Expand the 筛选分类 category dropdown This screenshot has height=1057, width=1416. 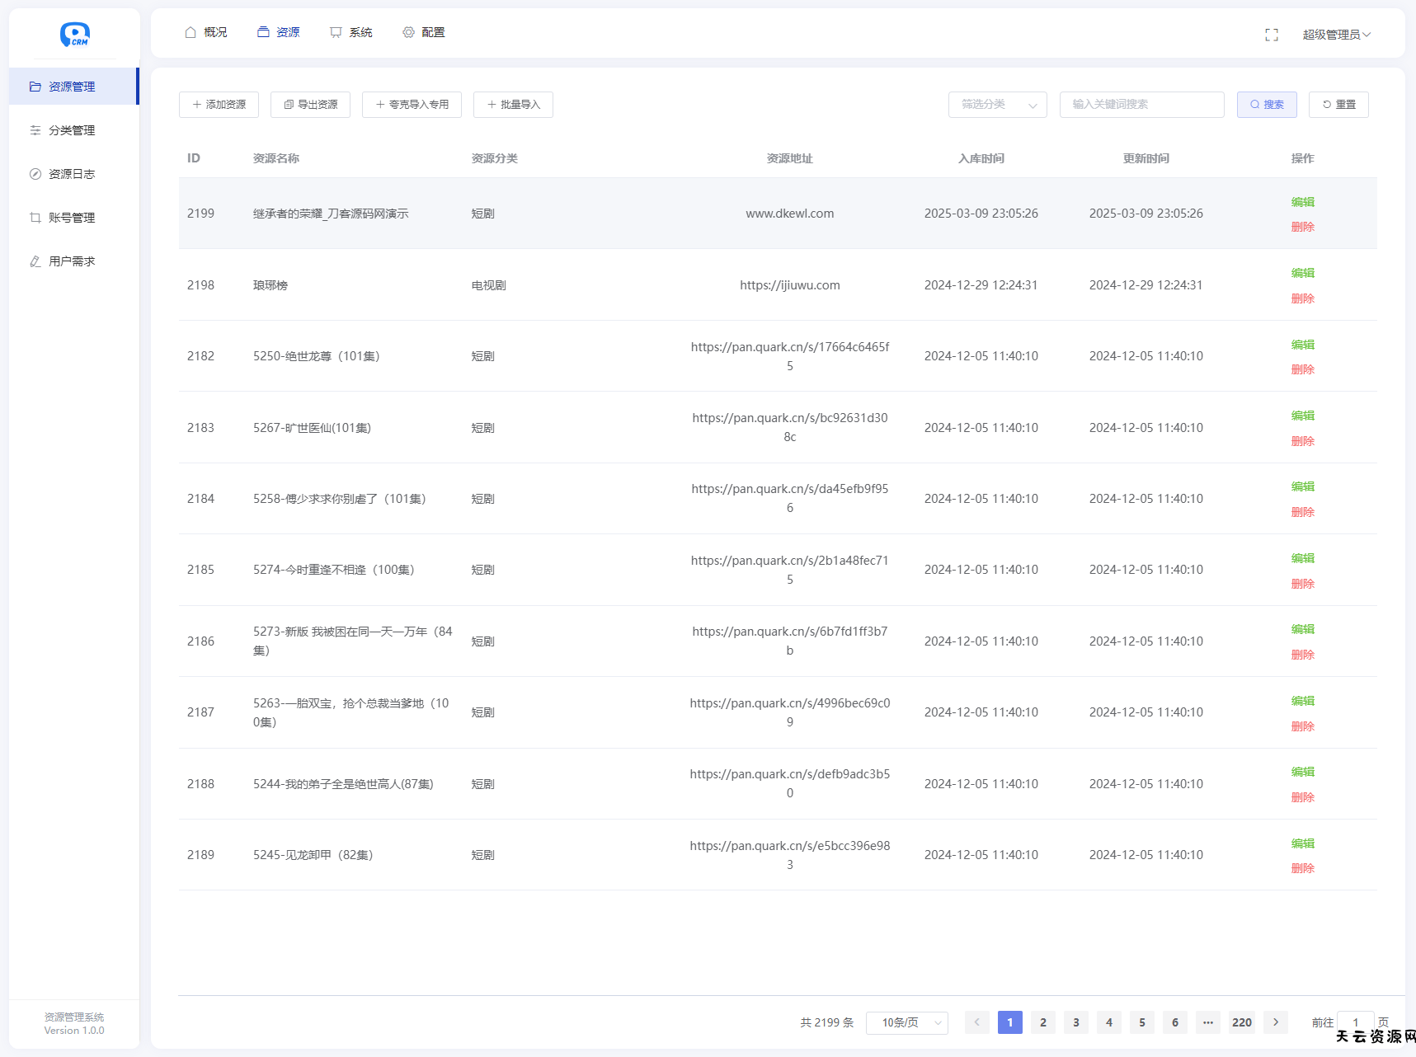(x=997, y=105)
